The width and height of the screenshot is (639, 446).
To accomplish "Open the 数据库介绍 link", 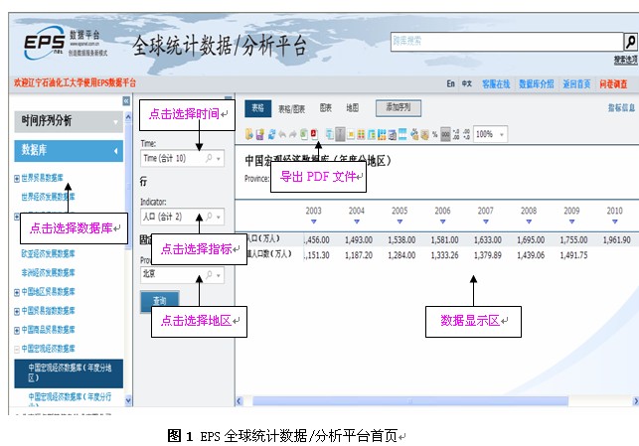I will point(536,84).
